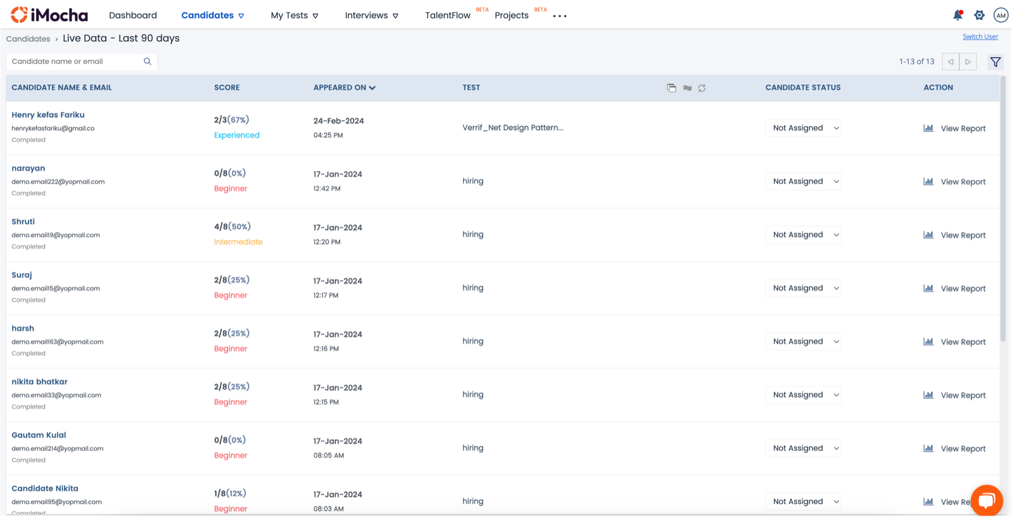Click the window-switch icon in table header
This screenshot has height=518, width=1014.
(x=671, y=88)
